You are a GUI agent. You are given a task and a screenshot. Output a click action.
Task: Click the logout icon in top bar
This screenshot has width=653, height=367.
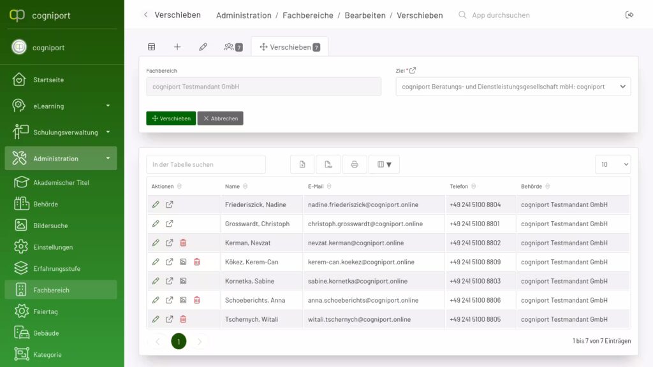tap(629, 15)
